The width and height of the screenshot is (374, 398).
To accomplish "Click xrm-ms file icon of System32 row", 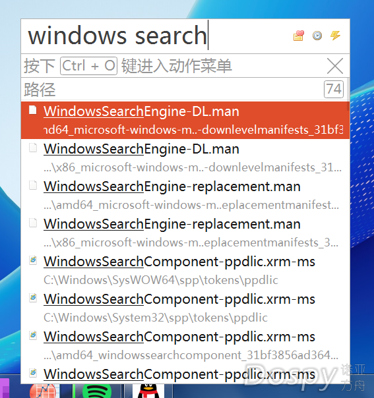I will [33, 298].
